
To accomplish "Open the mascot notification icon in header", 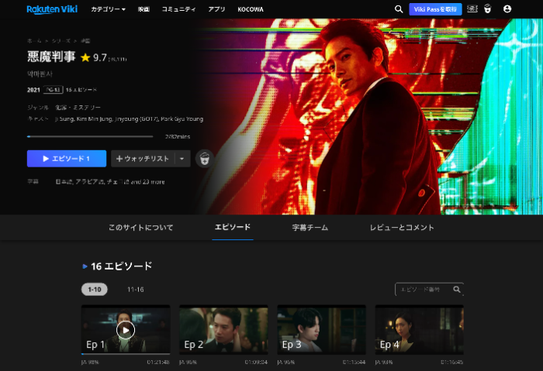I will pos(488,9).
